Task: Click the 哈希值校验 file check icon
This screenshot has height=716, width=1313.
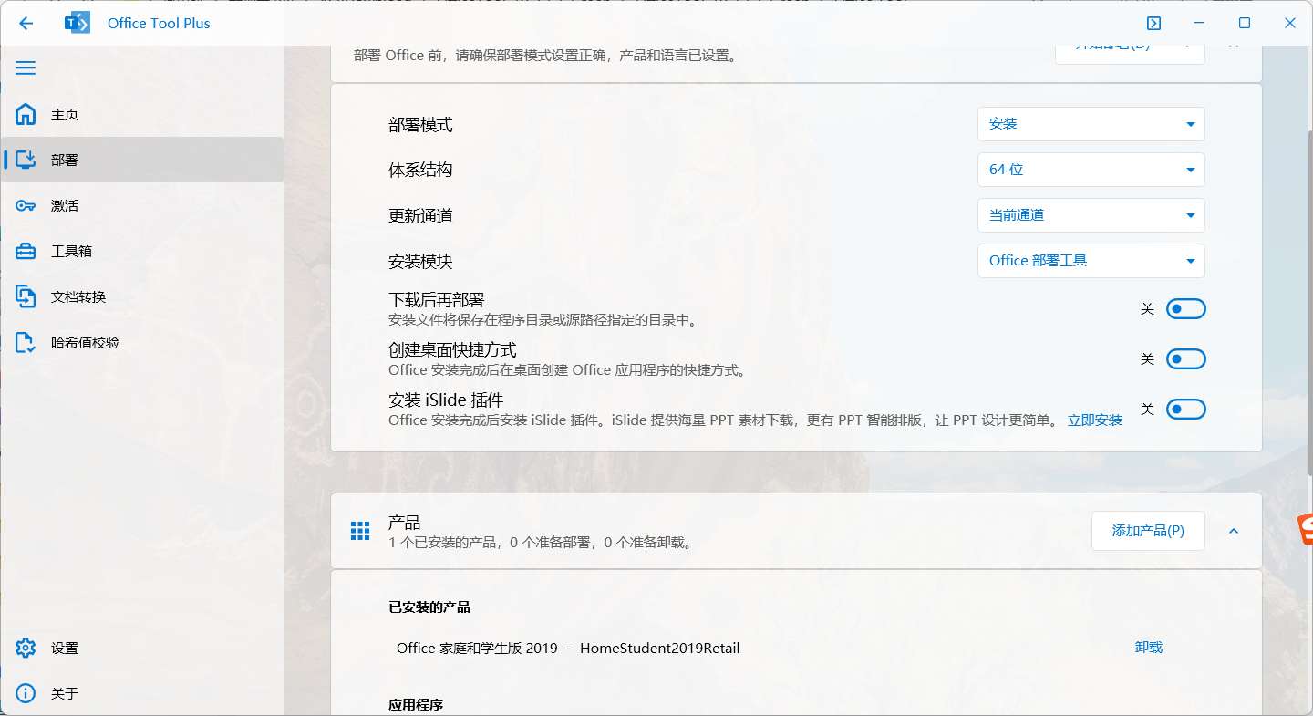Action: tap(26, 342)
